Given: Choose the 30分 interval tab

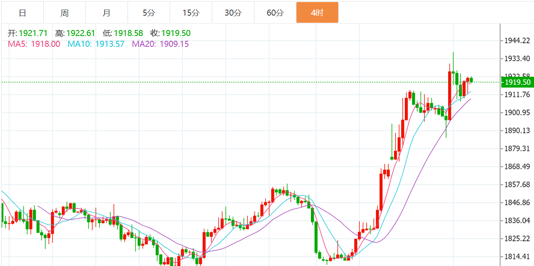Looking at the screenshot, I should pyautogui.click(x=233, y=13).
